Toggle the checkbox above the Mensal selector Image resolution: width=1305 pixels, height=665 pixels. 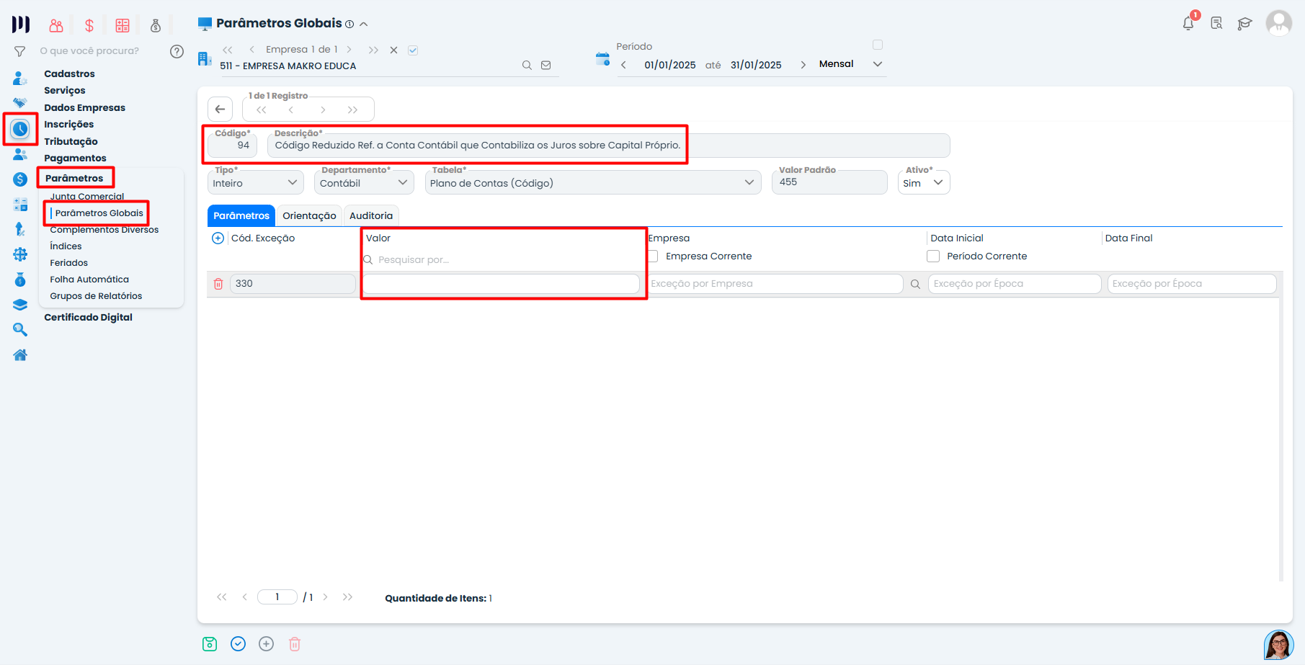(x=878, y=45)
